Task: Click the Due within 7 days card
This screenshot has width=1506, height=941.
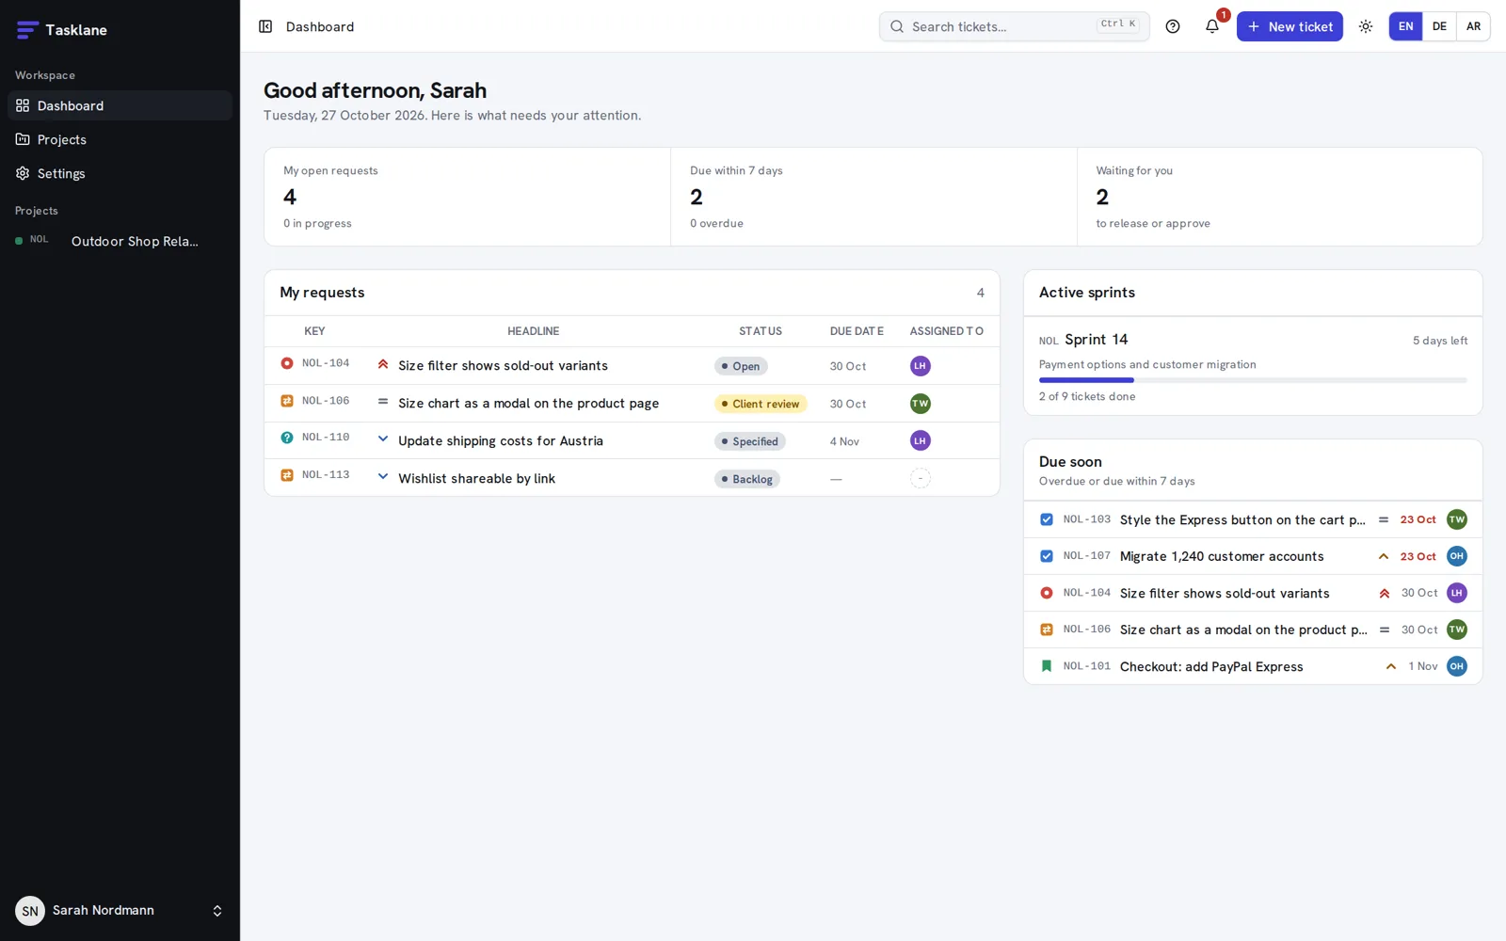Action: tap(873, 197)
